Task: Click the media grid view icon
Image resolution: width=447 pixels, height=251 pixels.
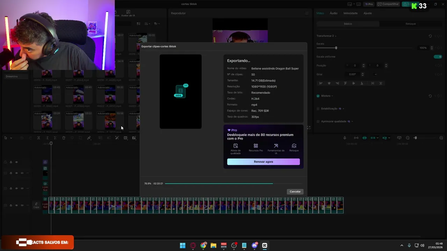Action: [x=139, y=24]
